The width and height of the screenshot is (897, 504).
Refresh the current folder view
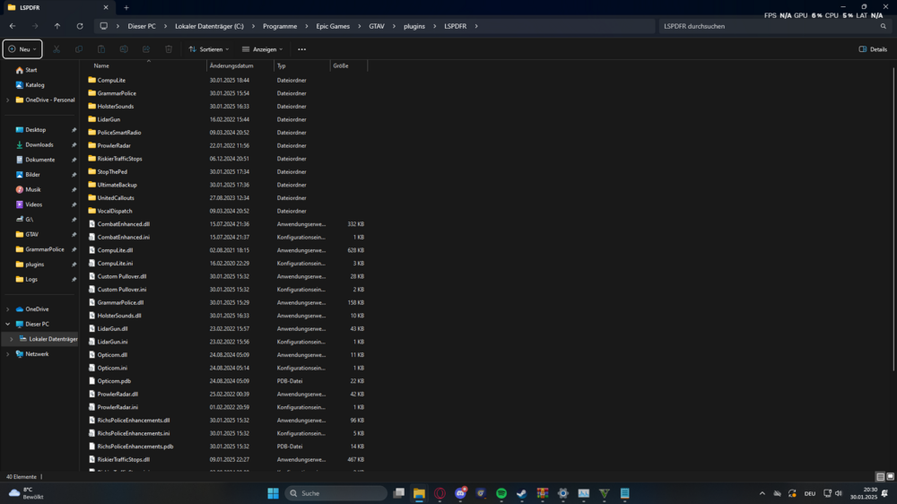coord(80,26)
